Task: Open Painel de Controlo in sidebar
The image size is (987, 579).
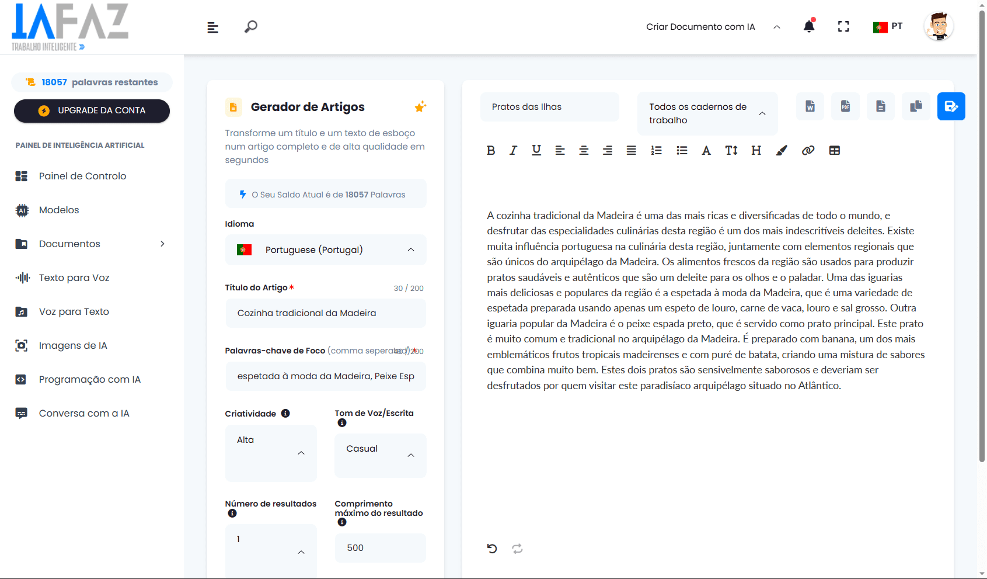Action: [x=82, y=176]
